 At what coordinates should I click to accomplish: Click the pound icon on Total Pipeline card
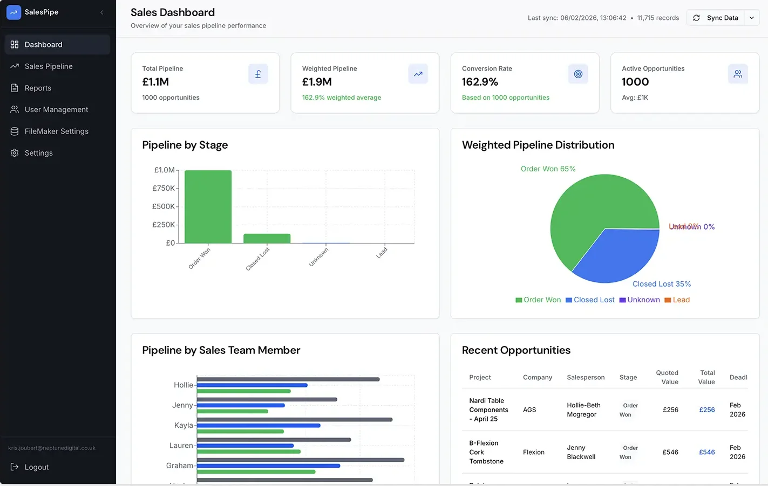click(x=258, y=74)
